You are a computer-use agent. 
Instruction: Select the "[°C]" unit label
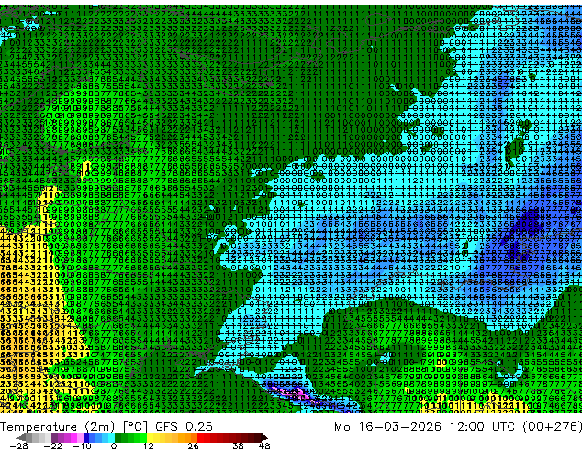(x=136, y=427)
